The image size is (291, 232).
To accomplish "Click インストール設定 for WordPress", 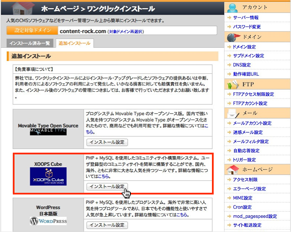I will (x=107, y=225).
